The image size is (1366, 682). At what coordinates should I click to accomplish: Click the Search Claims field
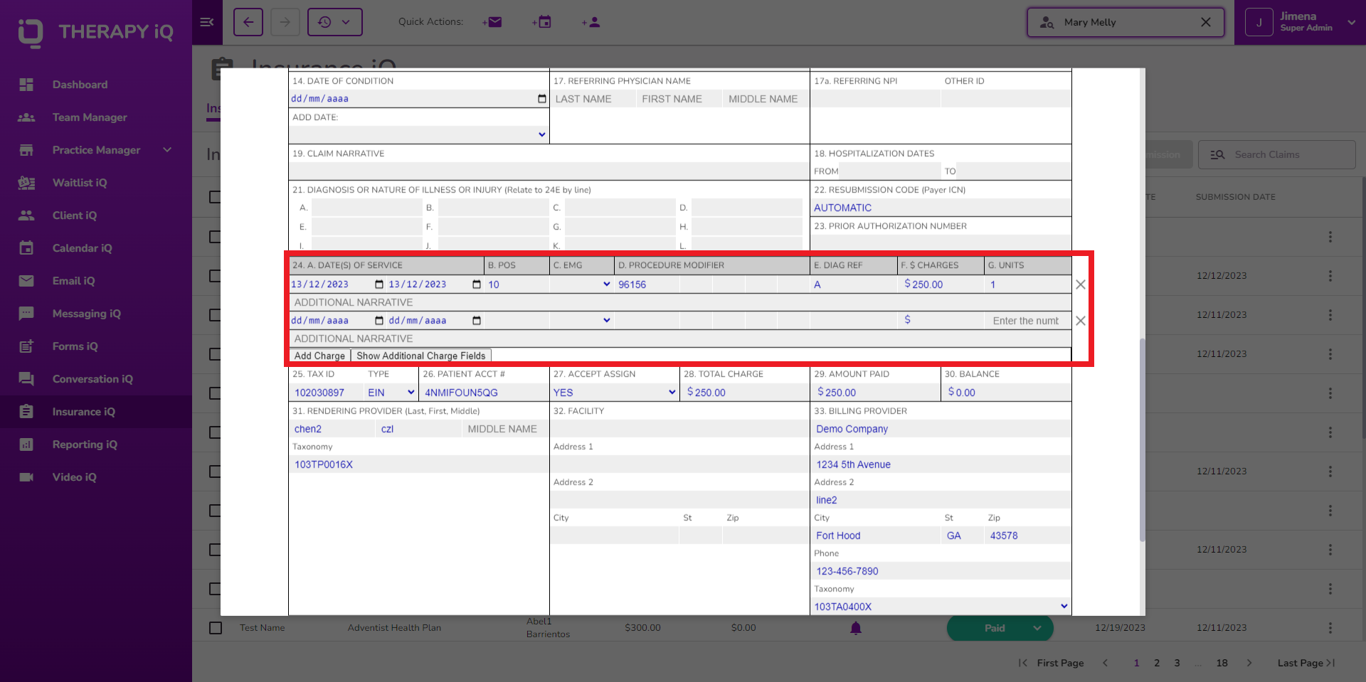pos(1277,154)
